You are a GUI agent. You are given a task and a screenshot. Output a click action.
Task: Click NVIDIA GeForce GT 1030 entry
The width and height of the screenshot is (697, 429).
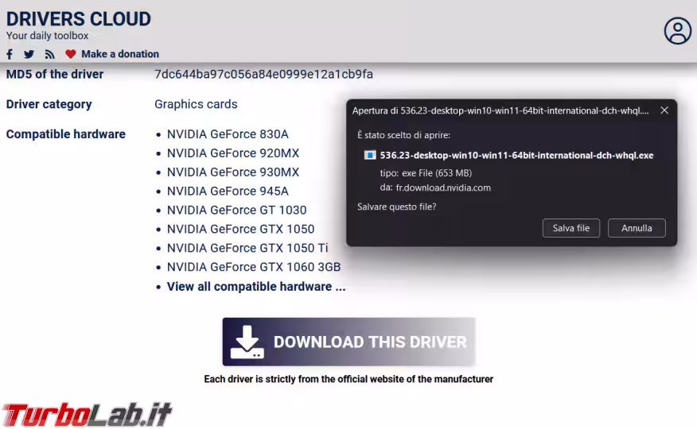[236, 211]
